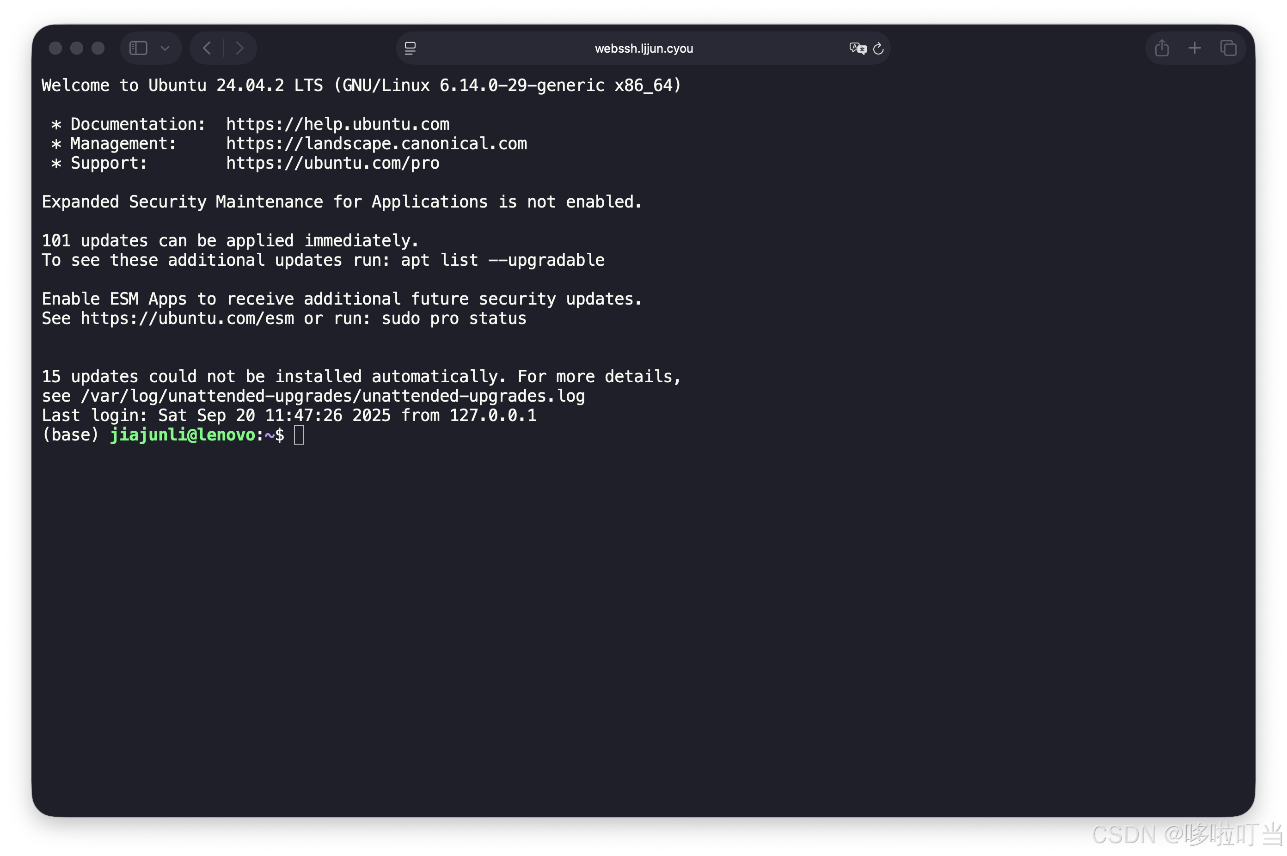Show the tab overview grid

(x=1229, y=48)
